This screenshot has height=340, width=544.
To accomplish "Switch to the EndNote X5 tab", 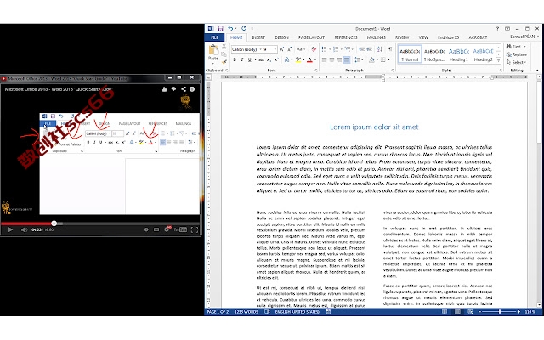I will click(x=448, y=37).
